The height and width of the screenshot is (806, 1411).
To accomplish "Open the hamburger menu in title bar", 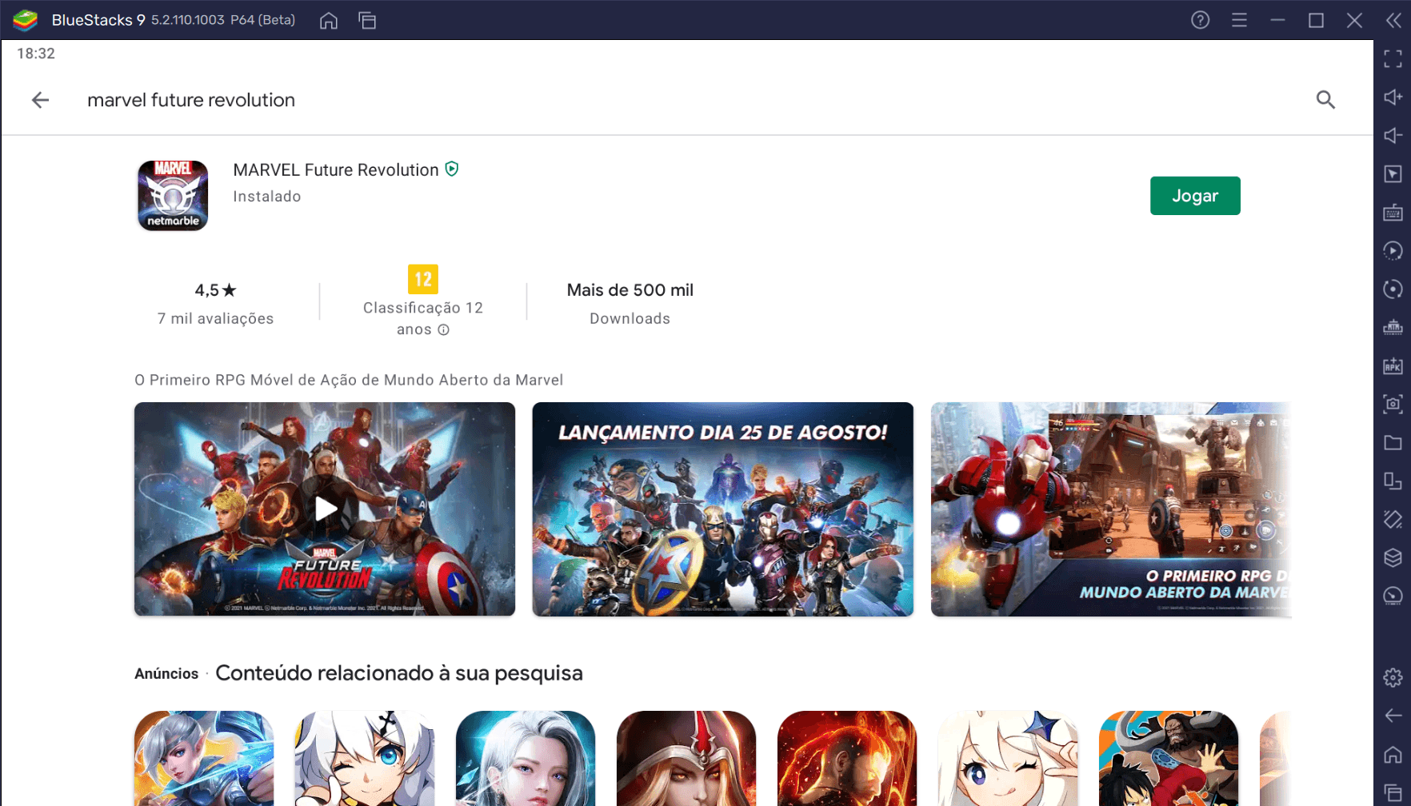I will (1239, 20).
